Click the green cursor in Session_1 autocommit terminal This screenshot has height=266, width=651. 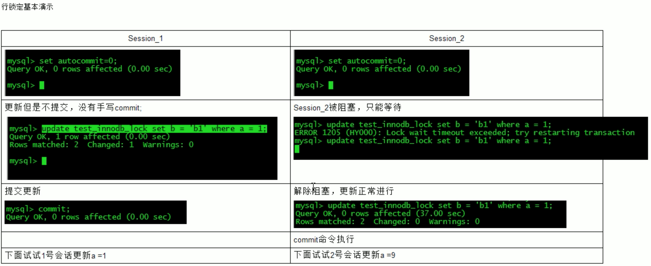point(42,85)
